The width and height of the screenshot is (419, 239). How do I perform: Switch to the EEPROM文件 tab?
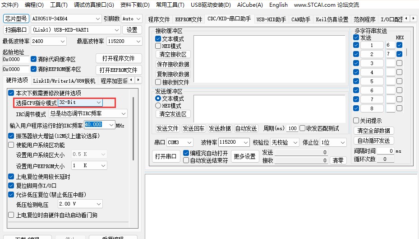point(189,19)
